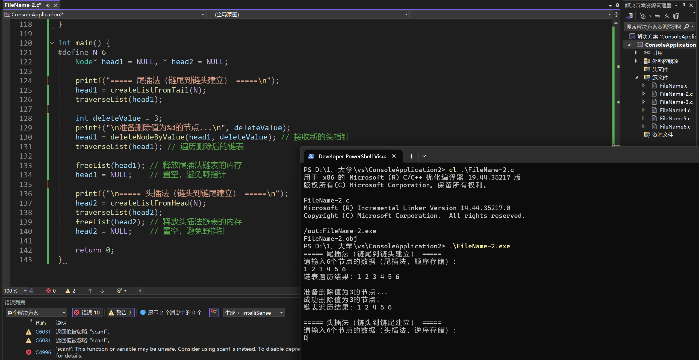Select the FileName-2.c* editor tab
The width and height of the screenshot is (699, 360).
click(23, 5)
